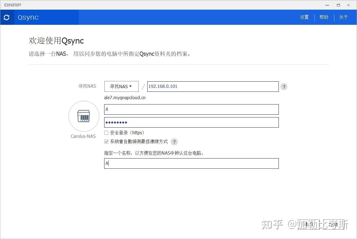The image size is (357, 239).
Task: Open 关于 in the top bar
Action: [x=343, y=17]
